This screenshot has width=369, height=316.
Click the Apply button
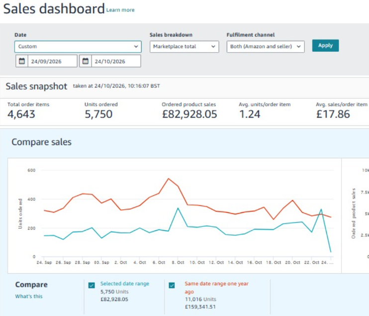coord(325,45)
